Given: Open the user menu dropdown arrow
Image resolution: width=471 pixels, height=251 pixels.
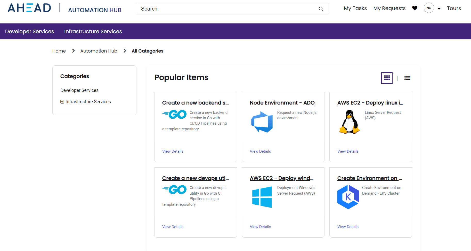Looking at the screenshot, I should (439, 9).
